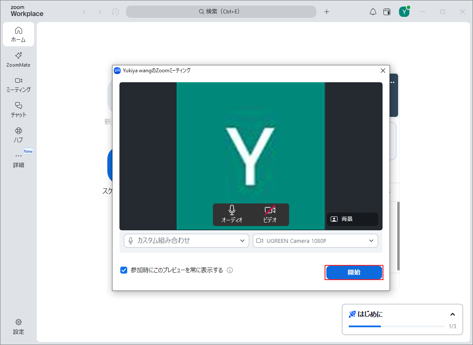Go back with the left arrow
This screenshot has width=473, height=345.
(x=84, y=12)
